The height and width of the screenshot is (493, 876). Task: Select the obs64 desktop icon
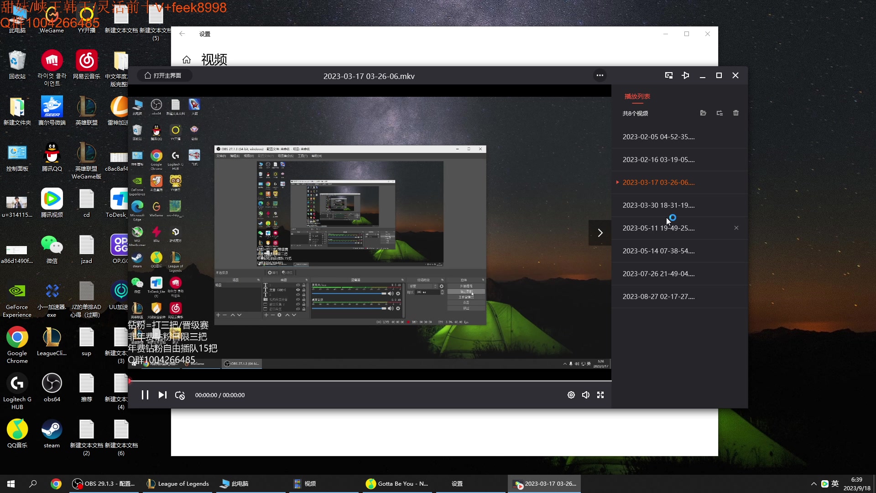tap(52, 388)
